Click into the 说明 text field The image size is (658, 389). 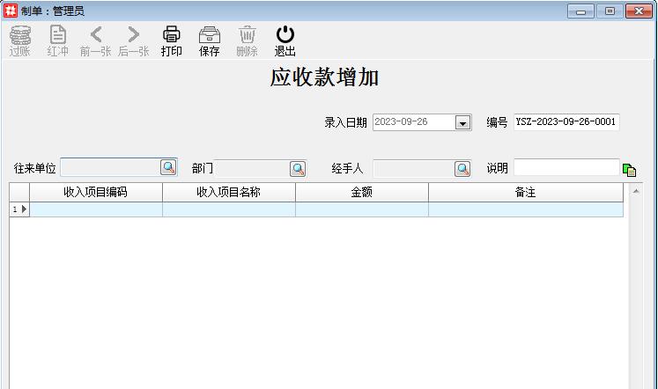tap(566, 167)
